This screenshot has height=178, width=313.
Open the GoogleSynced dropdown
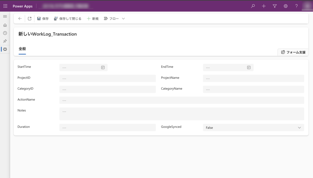pos(253,128)
